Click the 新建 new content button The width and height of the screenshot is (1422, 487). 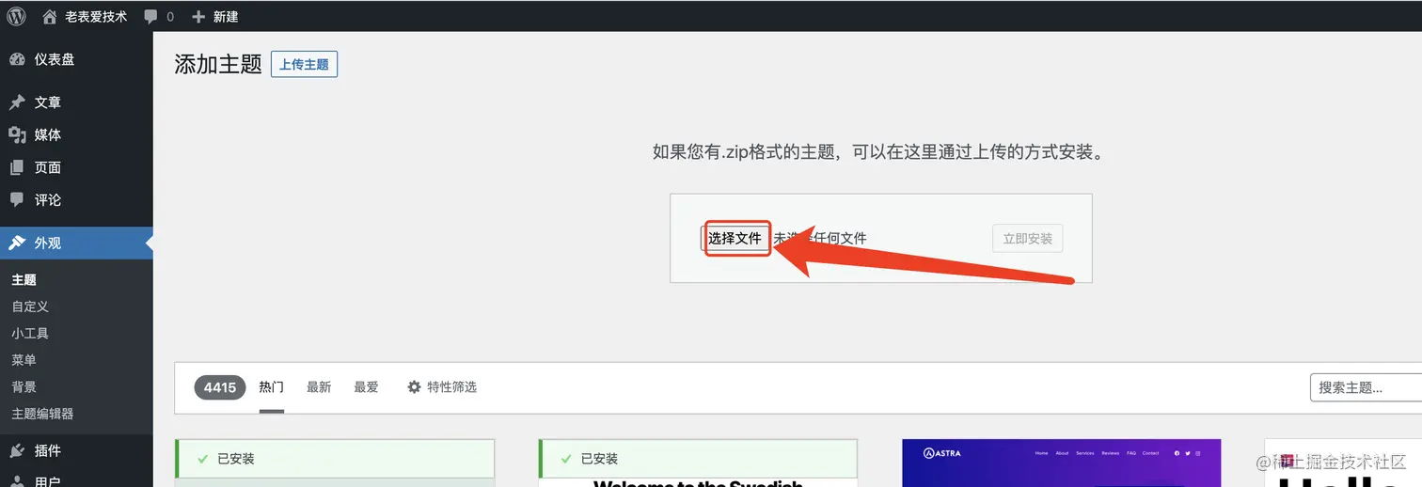point(214,17)
